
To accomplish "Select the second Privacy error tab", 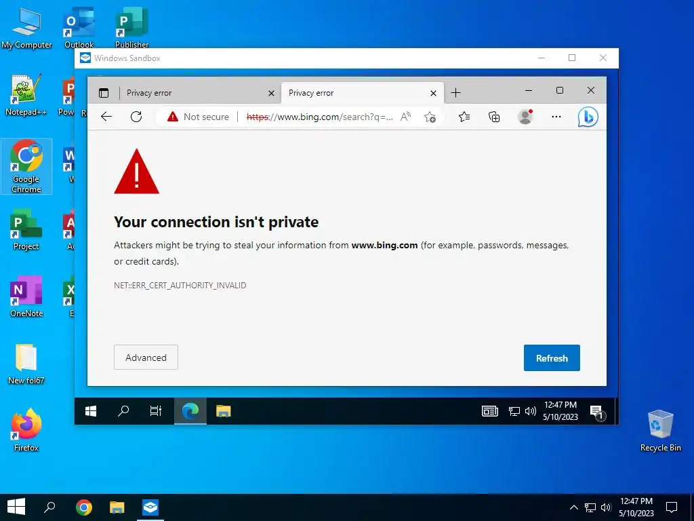I will click(x=362, y=92).
